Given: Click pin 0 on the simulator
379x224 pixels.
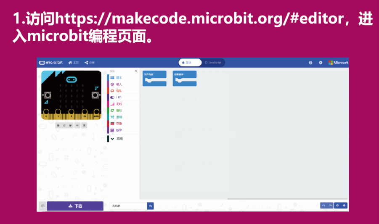Looking at the screenshot, I should (46, 114).
